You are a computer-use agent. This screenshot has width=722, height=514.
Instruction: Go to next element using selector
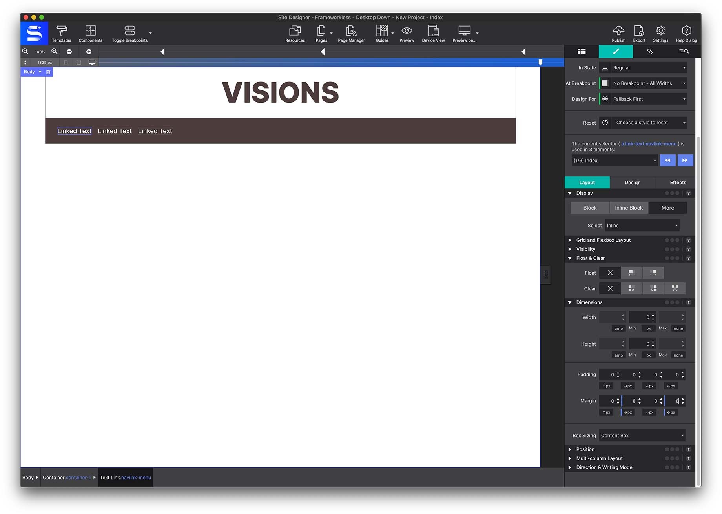tap(685, 160)
